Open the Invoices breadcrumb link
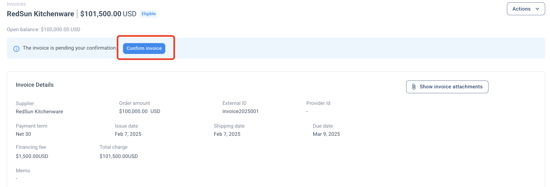 (x=16, y=4)
